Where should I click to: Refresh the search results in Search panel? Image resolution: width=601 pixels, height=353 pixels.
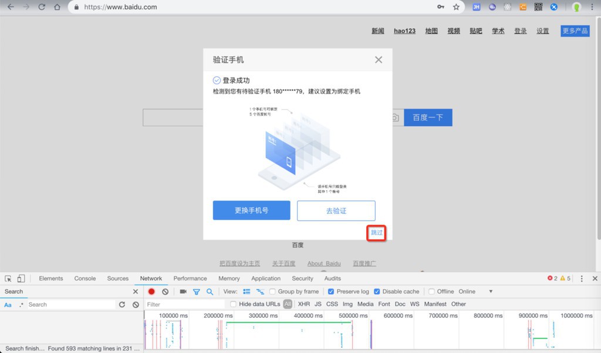click(122, 304)
